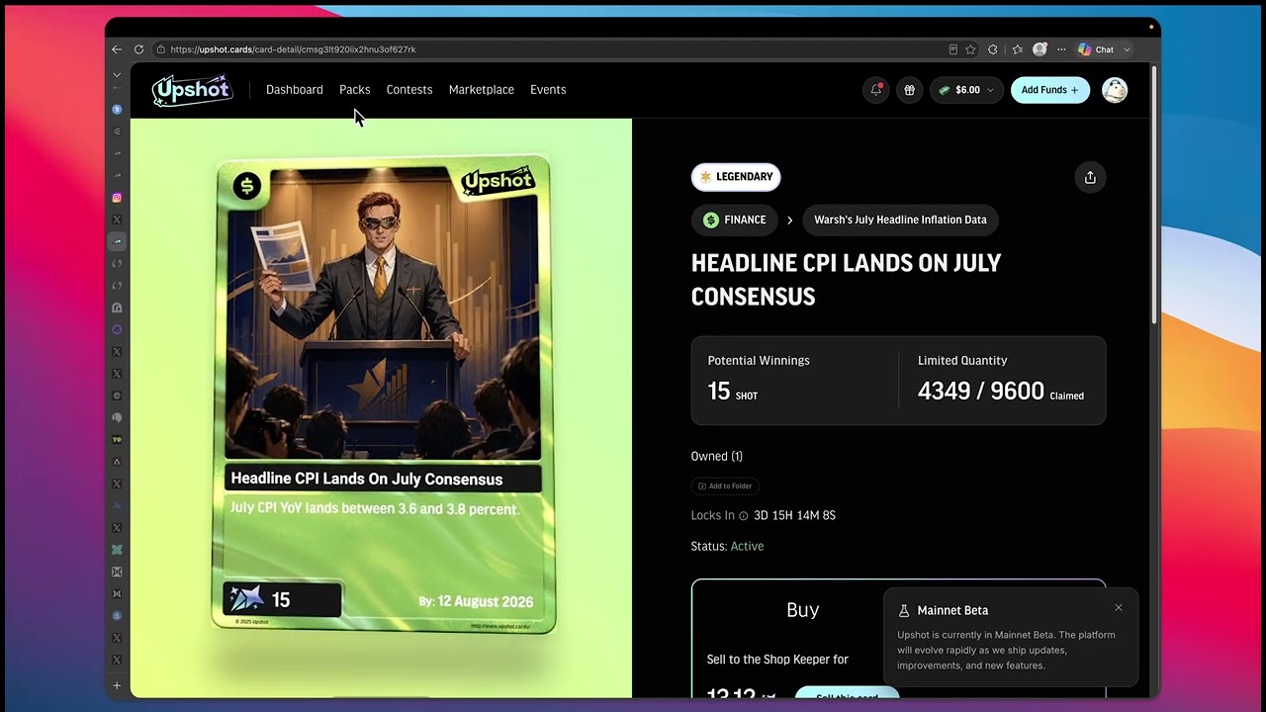
Task: Open the browser three-dot settings menu
Action: click(x=1061, y=49)
